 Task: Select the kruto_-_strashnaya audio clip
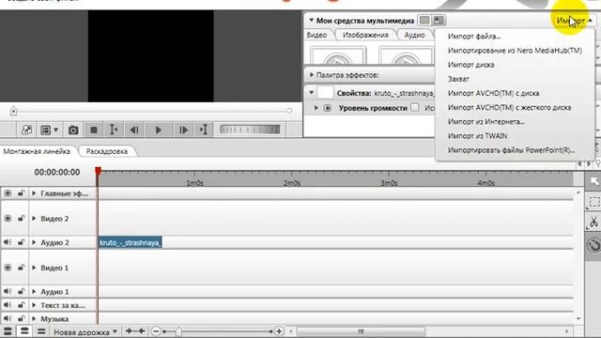tap(130, 242)
